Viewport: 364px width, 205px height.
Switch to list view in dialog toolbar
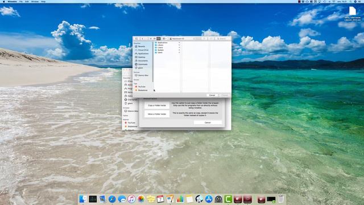coord(154,39)
